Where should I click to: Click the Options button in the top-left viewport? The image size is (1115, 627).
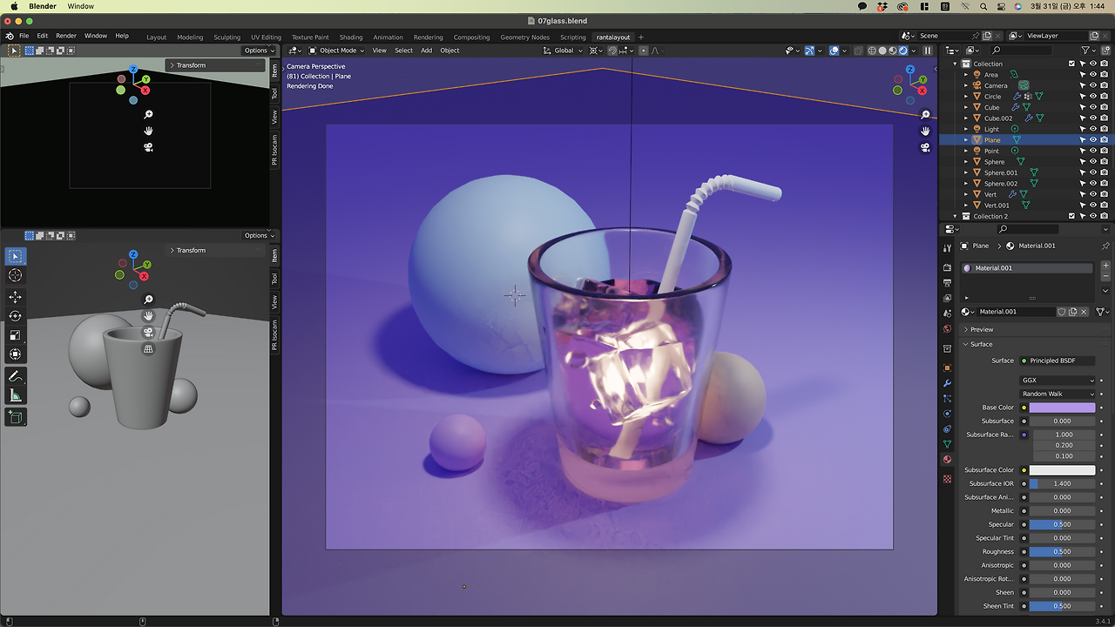click(x=259, y=51)
